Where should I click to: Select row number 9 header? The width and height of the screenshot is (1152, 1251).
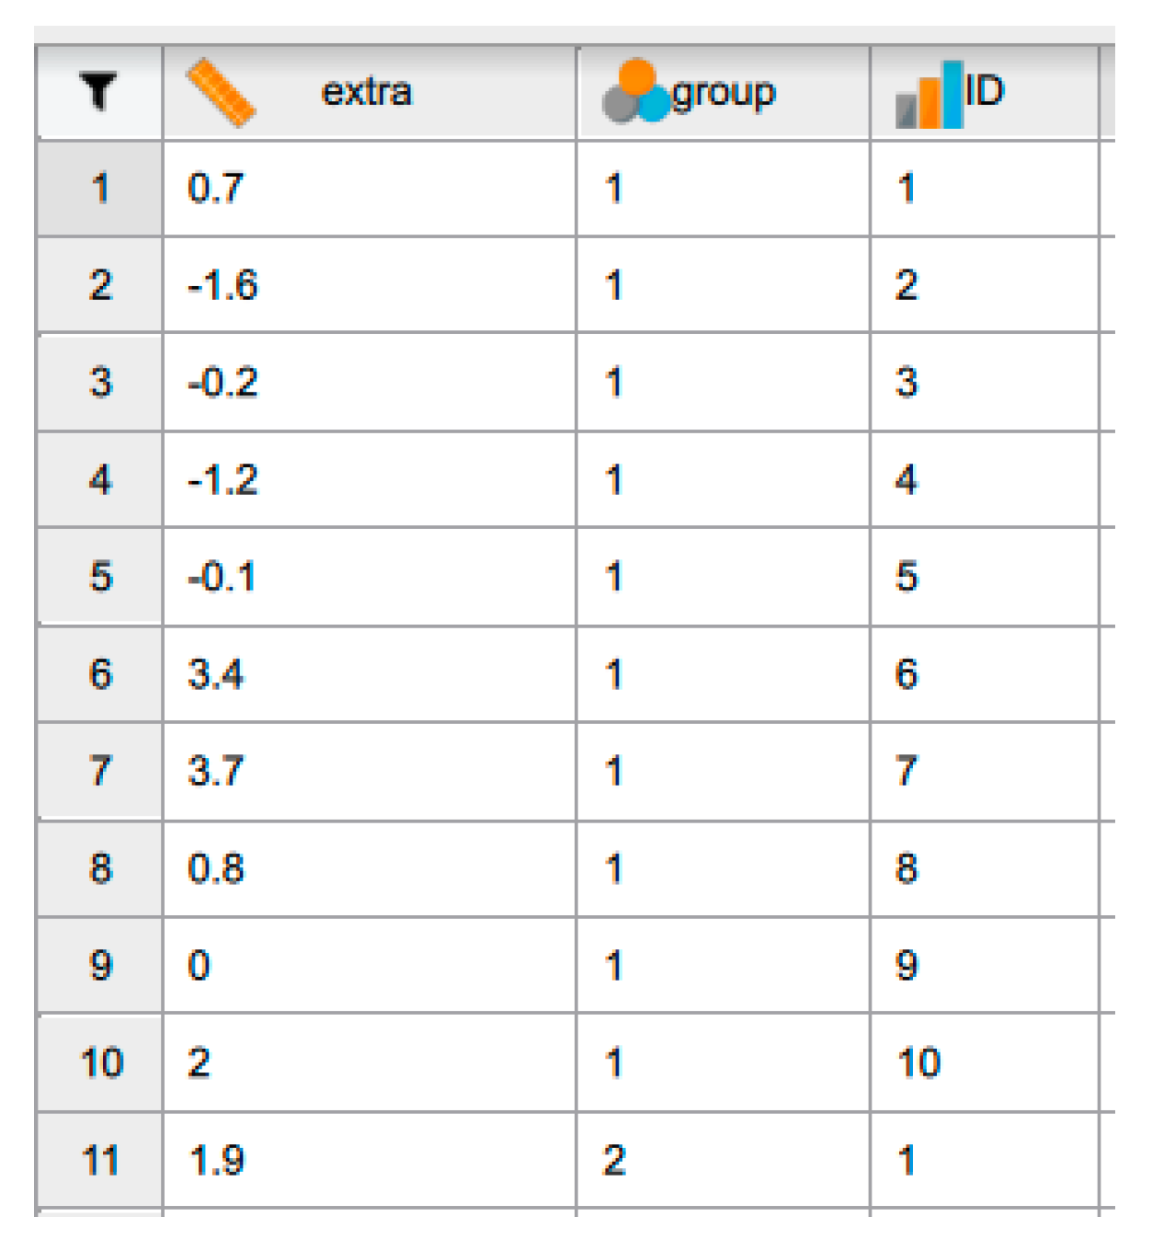coord(100,966)
